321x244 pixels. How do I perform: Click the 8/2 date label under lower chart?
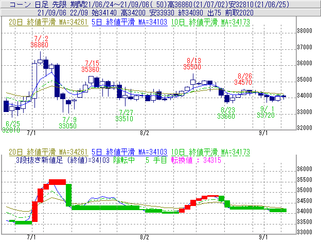click(x=145, y=237)
